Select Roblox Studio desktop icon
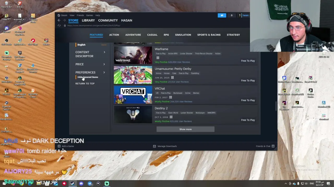This screenshot has height=187, width=334. (311, 93)
